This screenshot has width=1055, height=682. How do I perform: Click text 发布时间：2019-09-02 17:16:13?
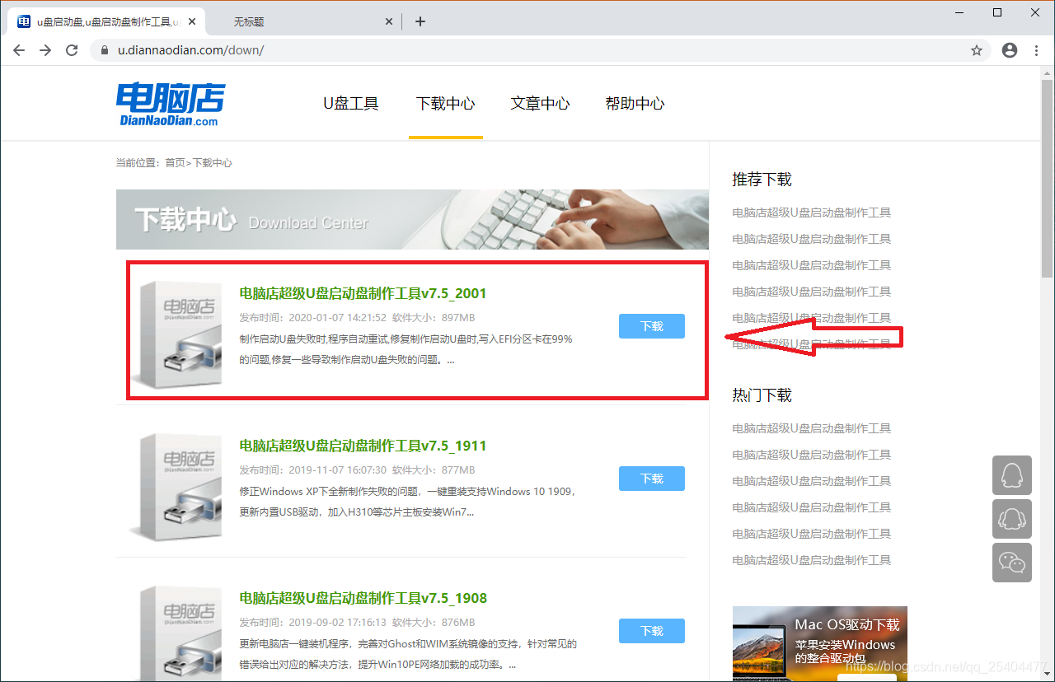(313, 623)
